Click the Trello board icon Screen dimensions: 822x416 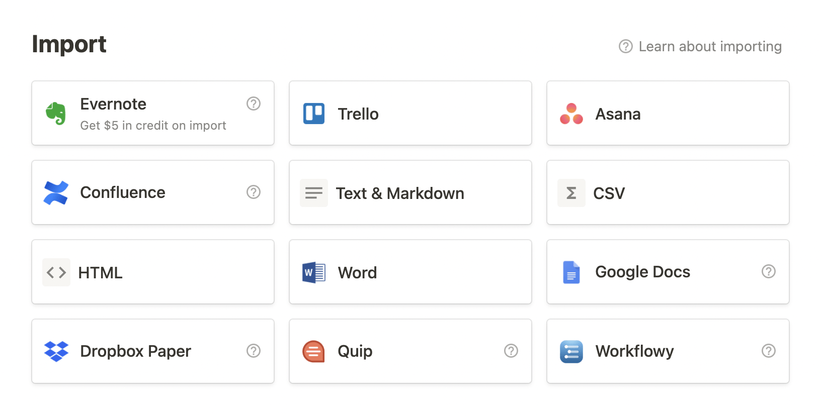click(x=314, y=114)
